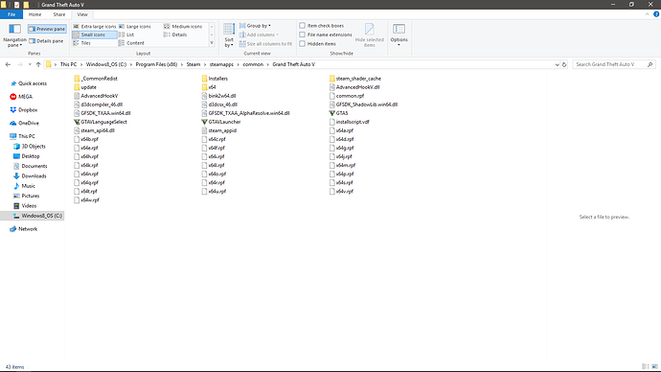Navigate to steamapps in address bar

click(221, 64)
